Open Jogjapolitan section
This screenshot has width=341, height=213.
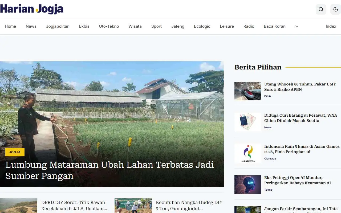pos(58,26)
